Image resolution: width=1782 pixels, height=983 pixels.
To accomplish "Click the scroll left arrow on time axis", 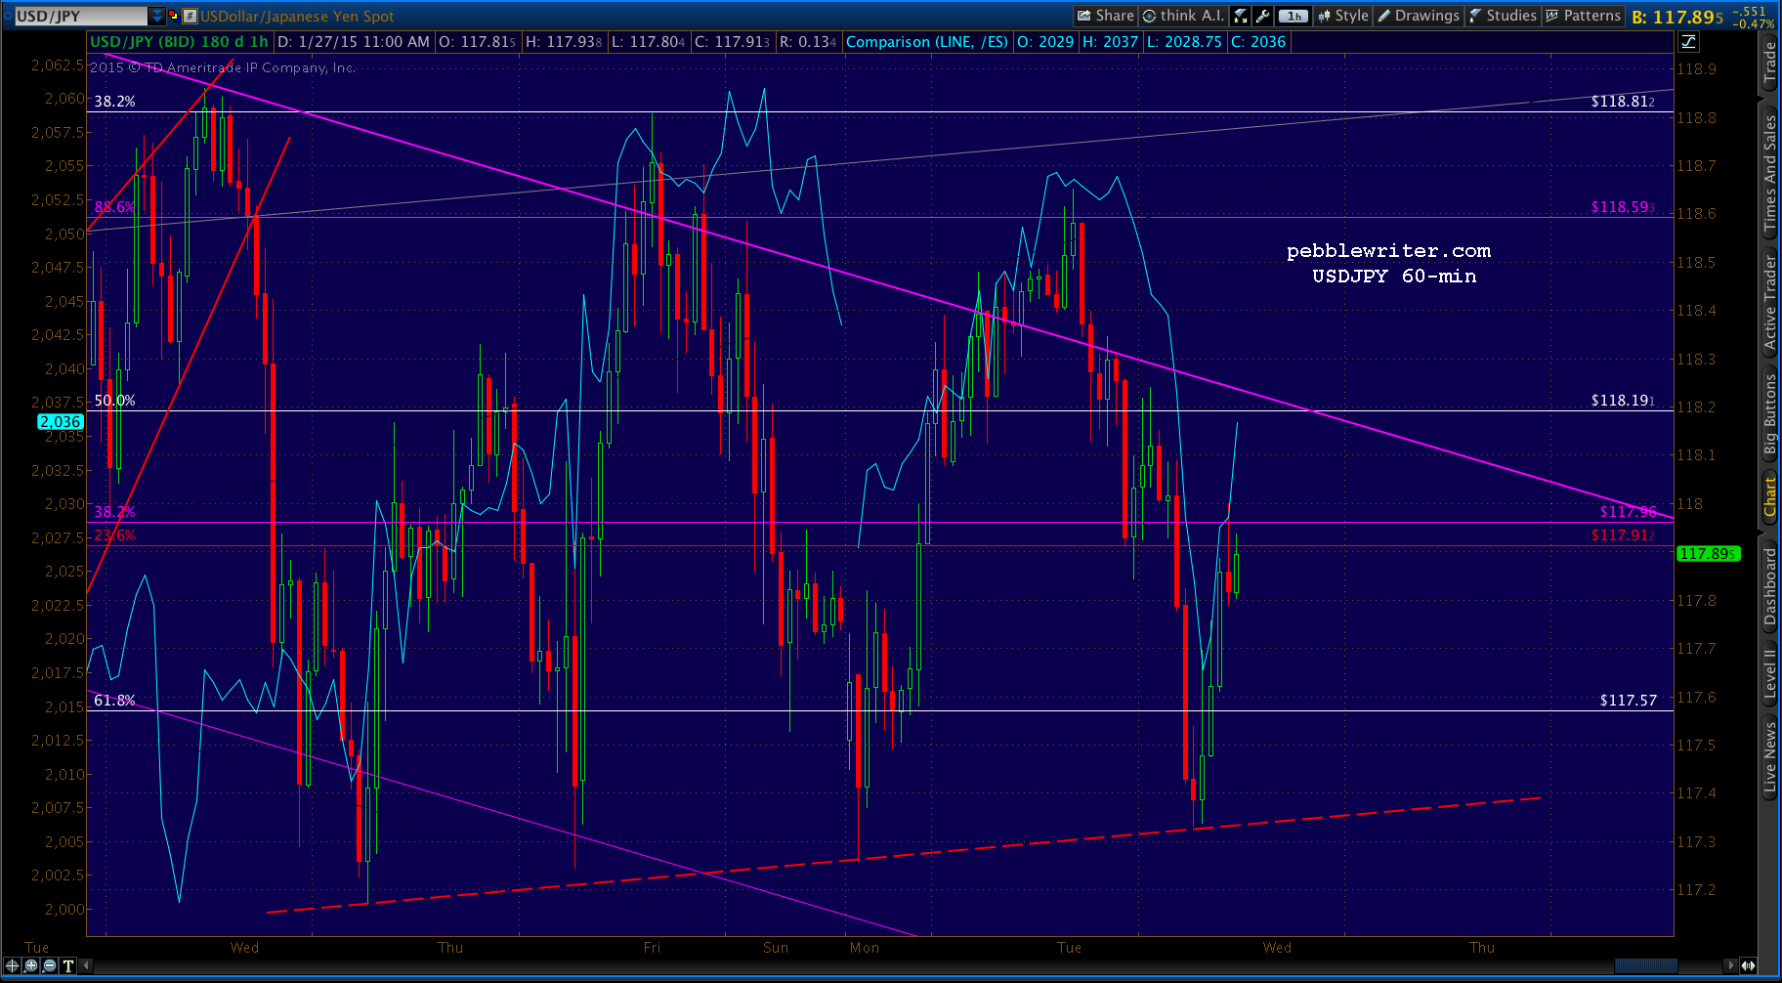I will tap(86, 965).
